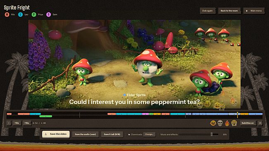This screenshot has height=151, width=269.
Task: Click the 'Music and effects' label
Action: tap(169, 134)
